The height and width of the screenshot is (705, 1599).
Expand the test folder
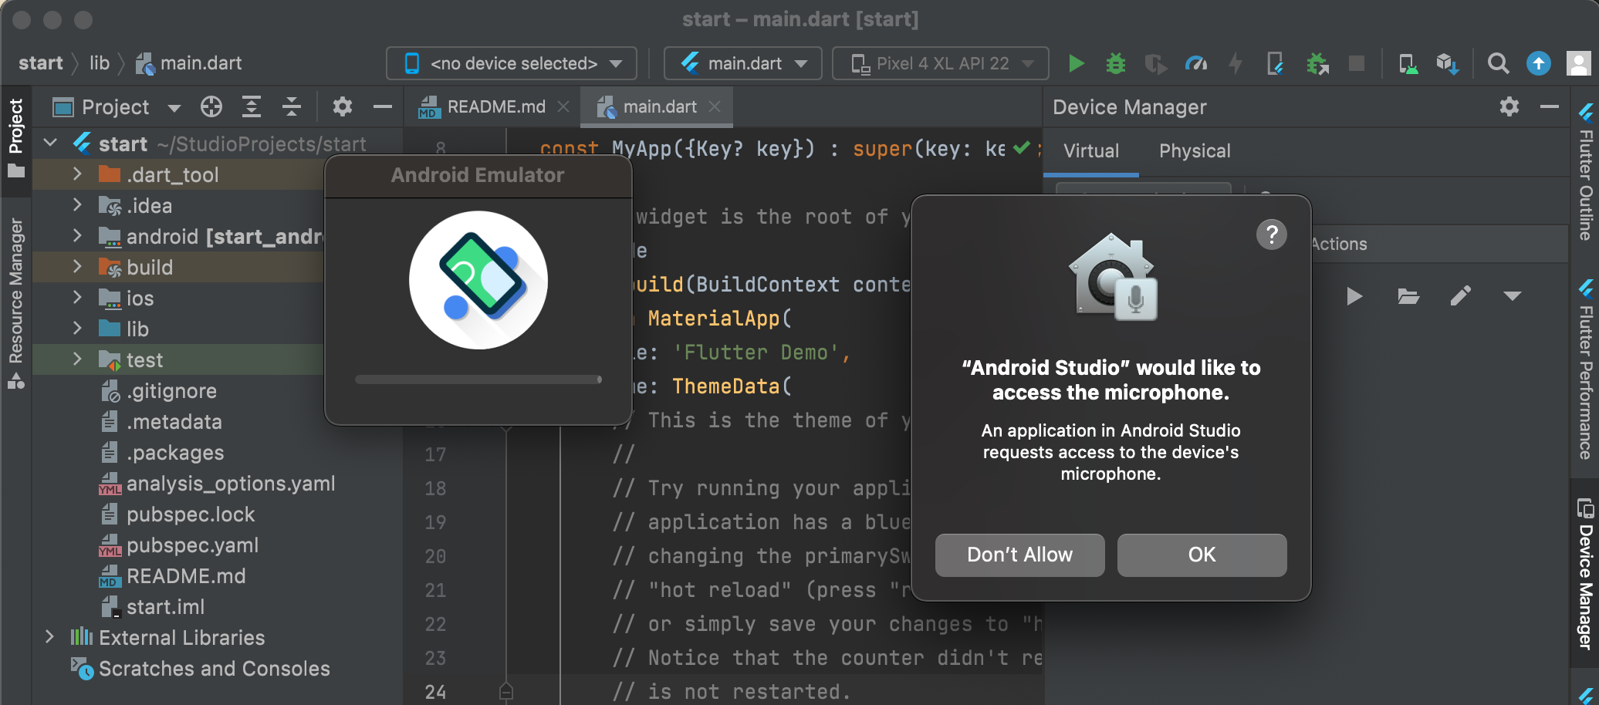pyautogui.click(x=77, y=359)
